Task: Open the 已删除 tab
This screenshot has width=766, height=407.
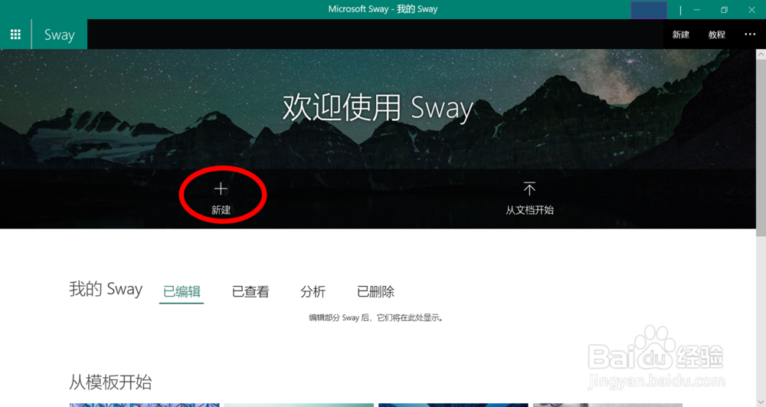Action: tap(375, 292)
